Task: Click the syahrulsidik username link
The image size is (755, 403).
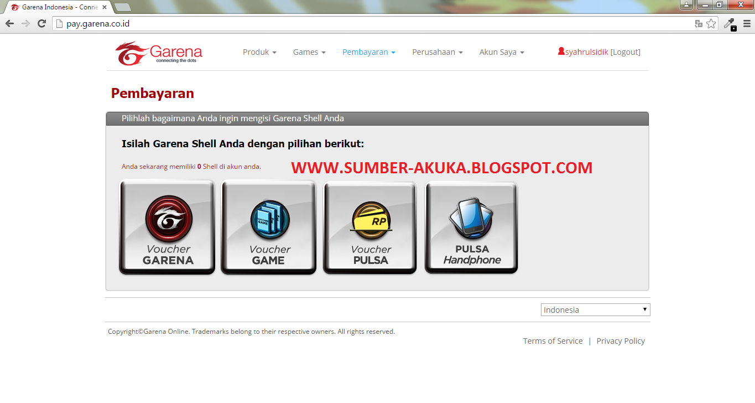Action: (x=586, y=52)
